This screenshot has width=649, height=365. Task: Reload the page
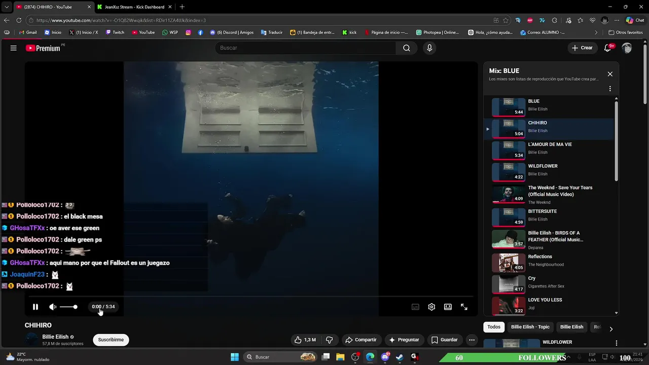pos(19,20)
